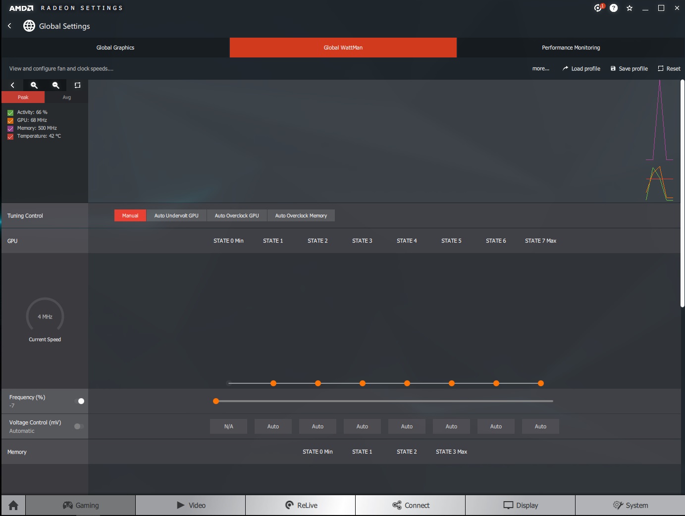Select the Global WattMan tab
Screen dimensions: 685x516
click(343, 48)
